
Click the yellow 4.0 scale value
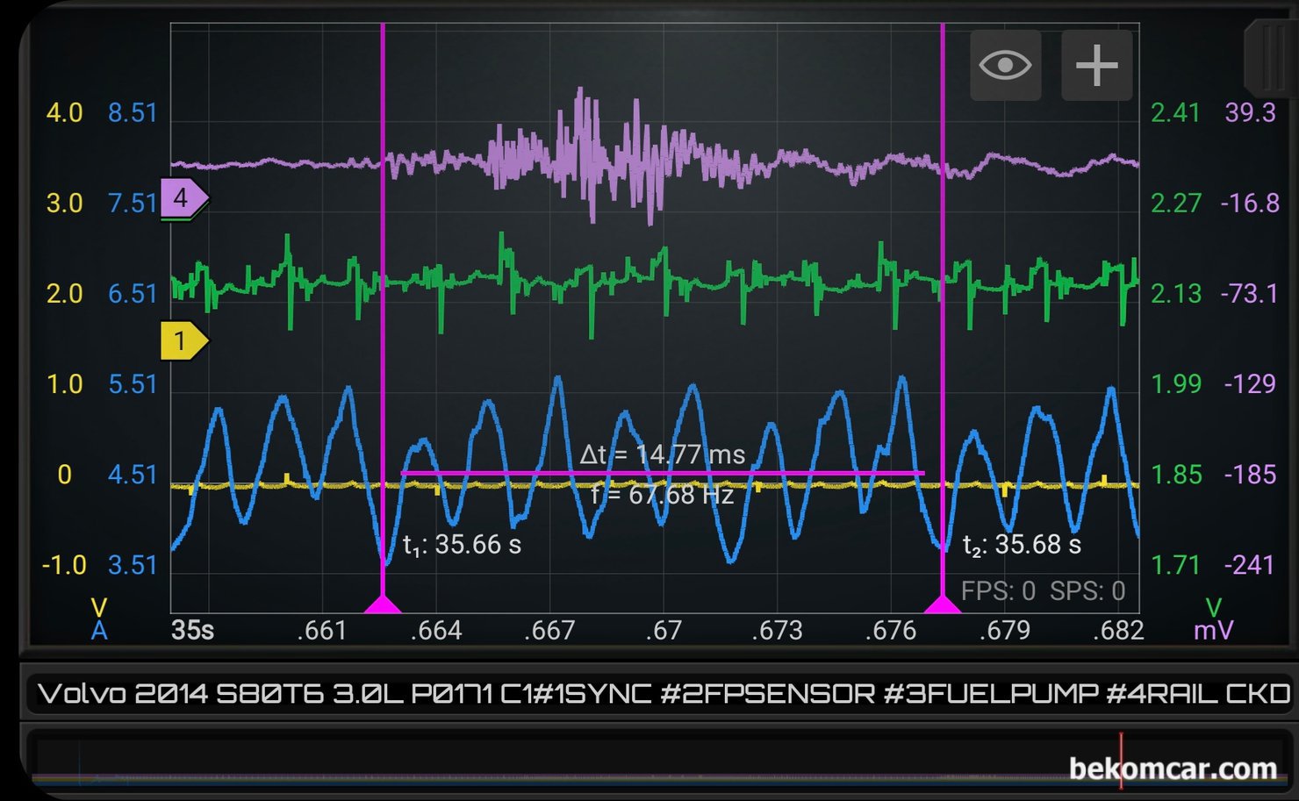click(64, 112)
